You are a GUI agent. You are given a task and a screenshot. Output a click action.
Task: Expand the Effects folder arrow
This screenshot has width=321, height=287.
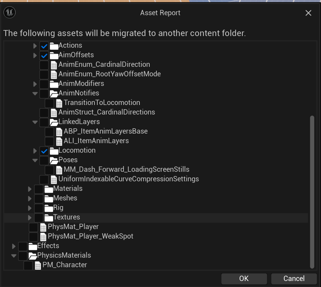(14, 246)
